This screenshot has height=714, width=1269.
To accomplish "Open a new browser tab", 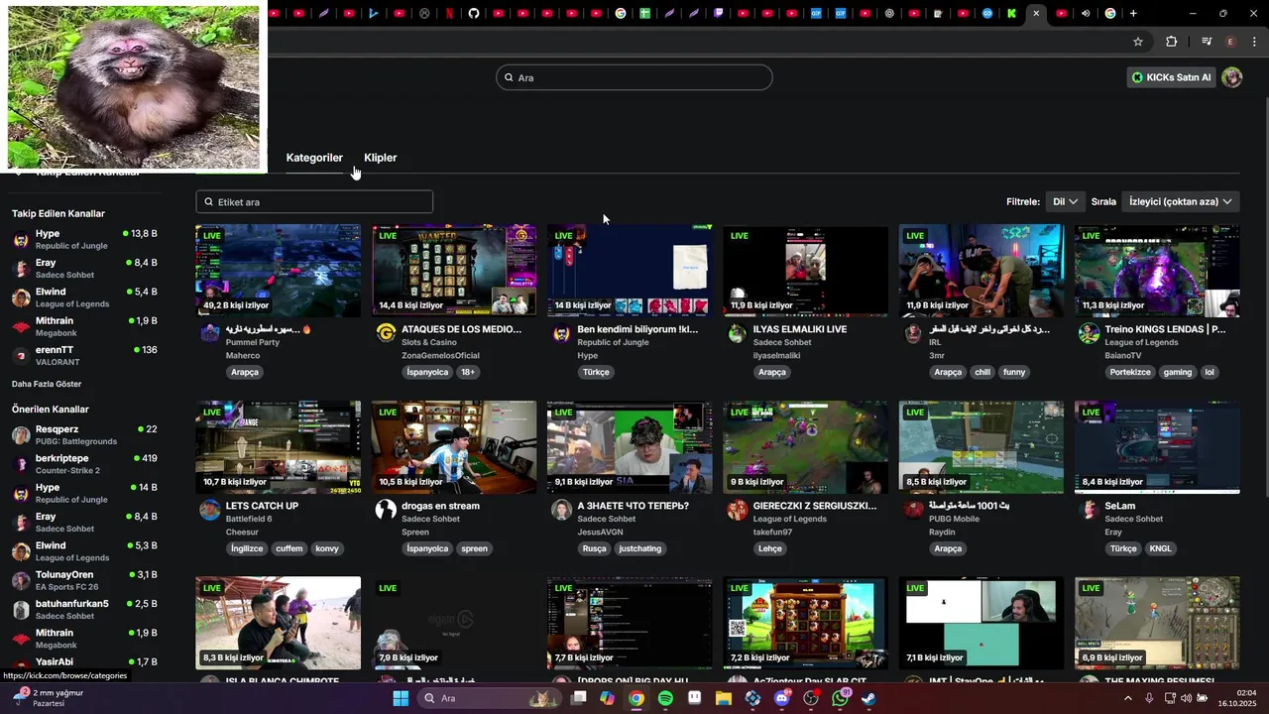I will tap(1133, 14).
